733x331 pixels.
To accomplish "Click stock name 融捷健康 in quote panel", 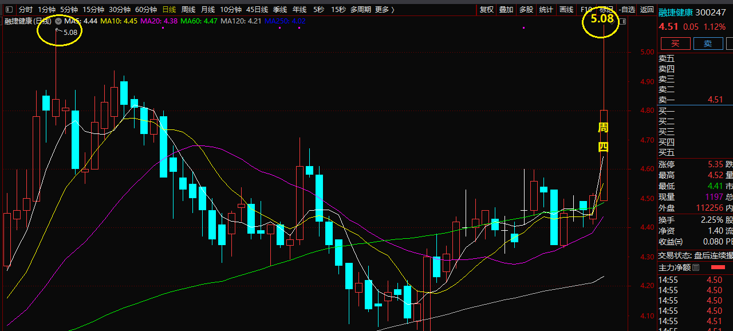I will [675, 12].
